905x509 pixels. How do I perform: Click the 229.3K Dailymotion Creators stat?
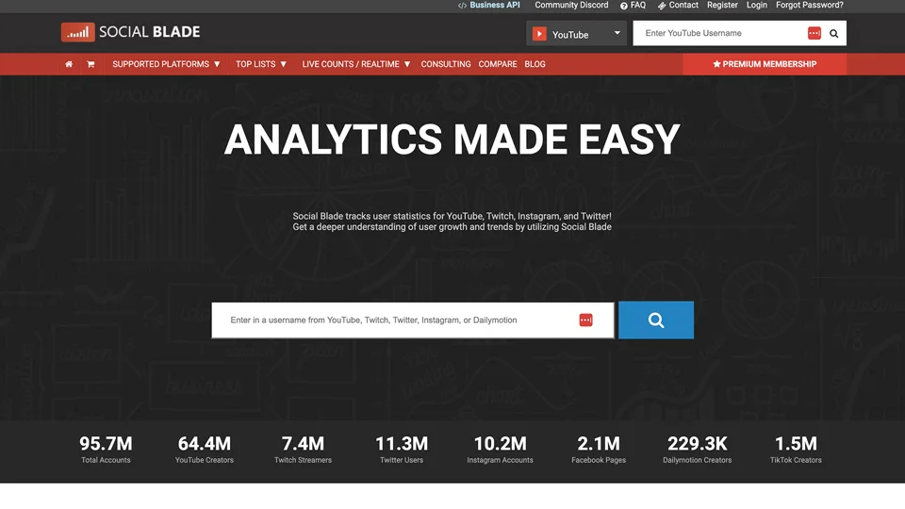click(x=698, y=450)
